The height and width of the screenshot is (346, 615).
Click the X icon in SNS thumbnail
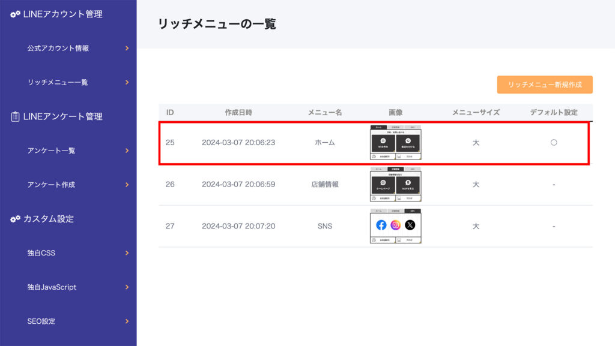tap(410, 225)
